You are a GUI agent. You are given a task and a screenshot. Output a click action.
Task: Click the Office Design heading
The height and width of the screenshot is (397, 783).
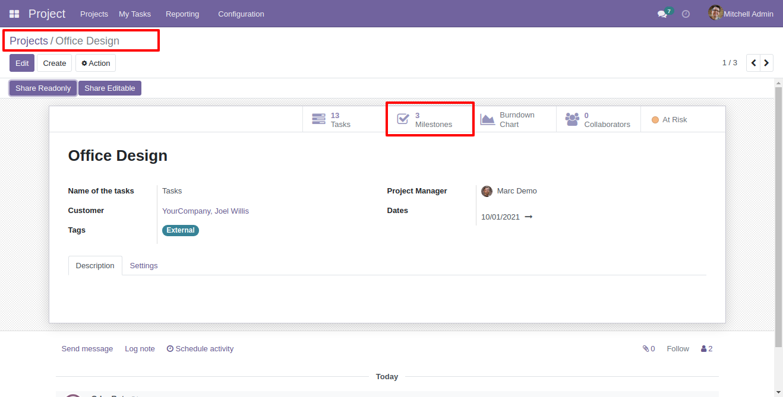coord(118,155)
